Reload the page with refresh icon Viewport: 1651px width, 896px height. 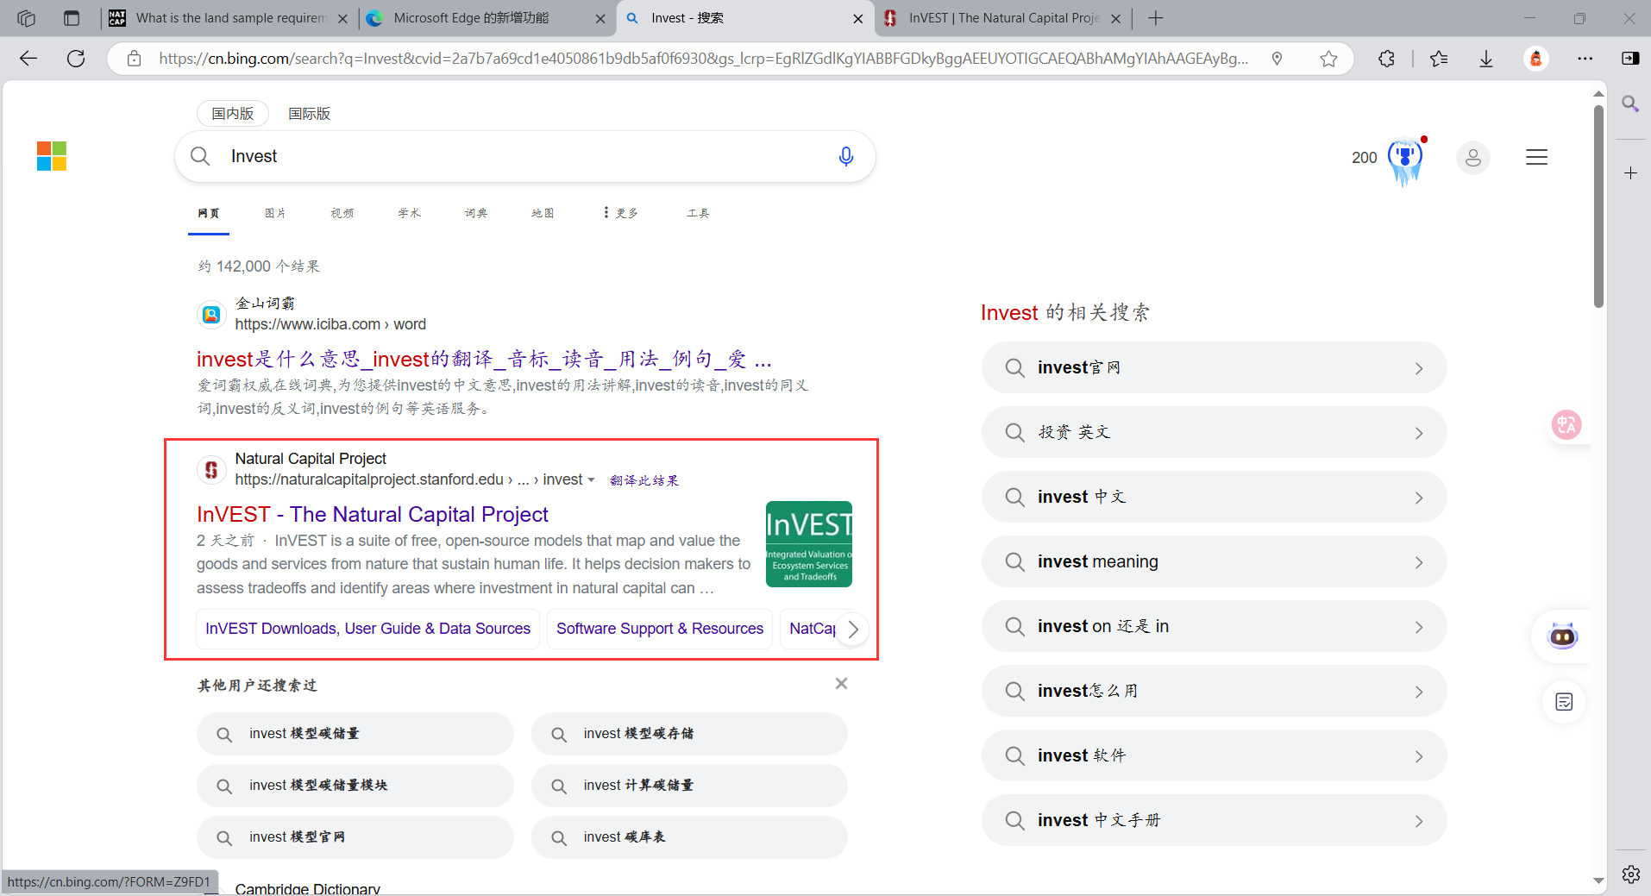tap(76, 59)
